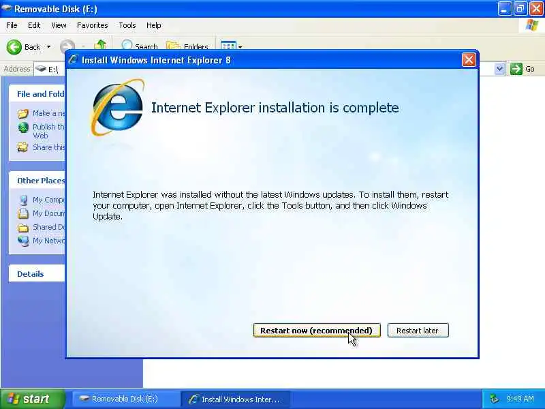Click the Search toolbar button
545x409 pixels.
[139, 44]
